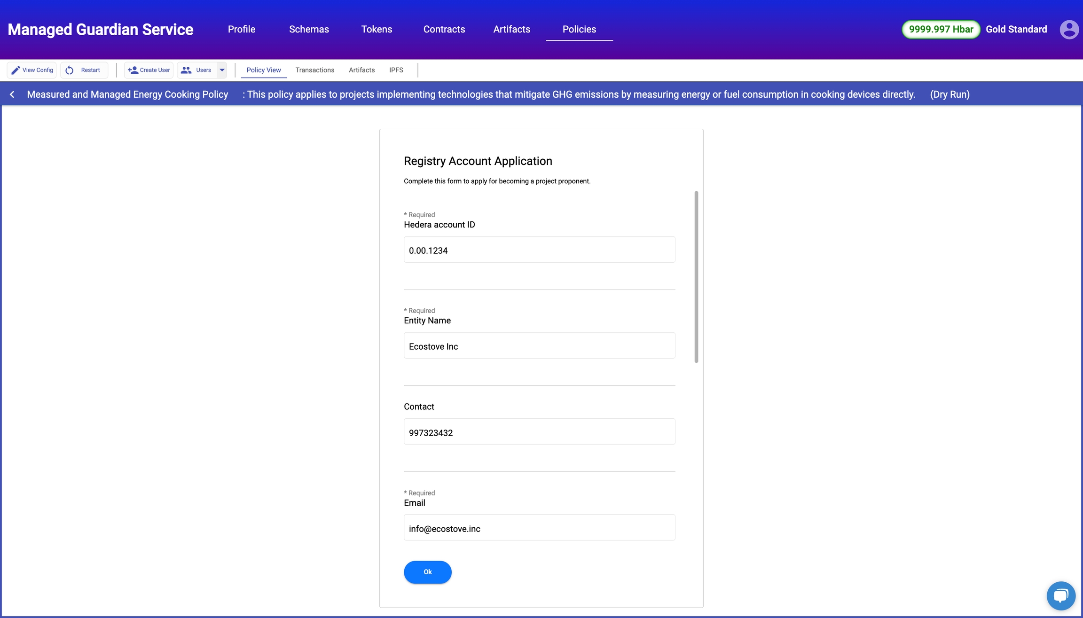Viewport: 1083px width, 618px height.
Task: Click the Restart circular arrow icon
Action: tap(70, 70)
